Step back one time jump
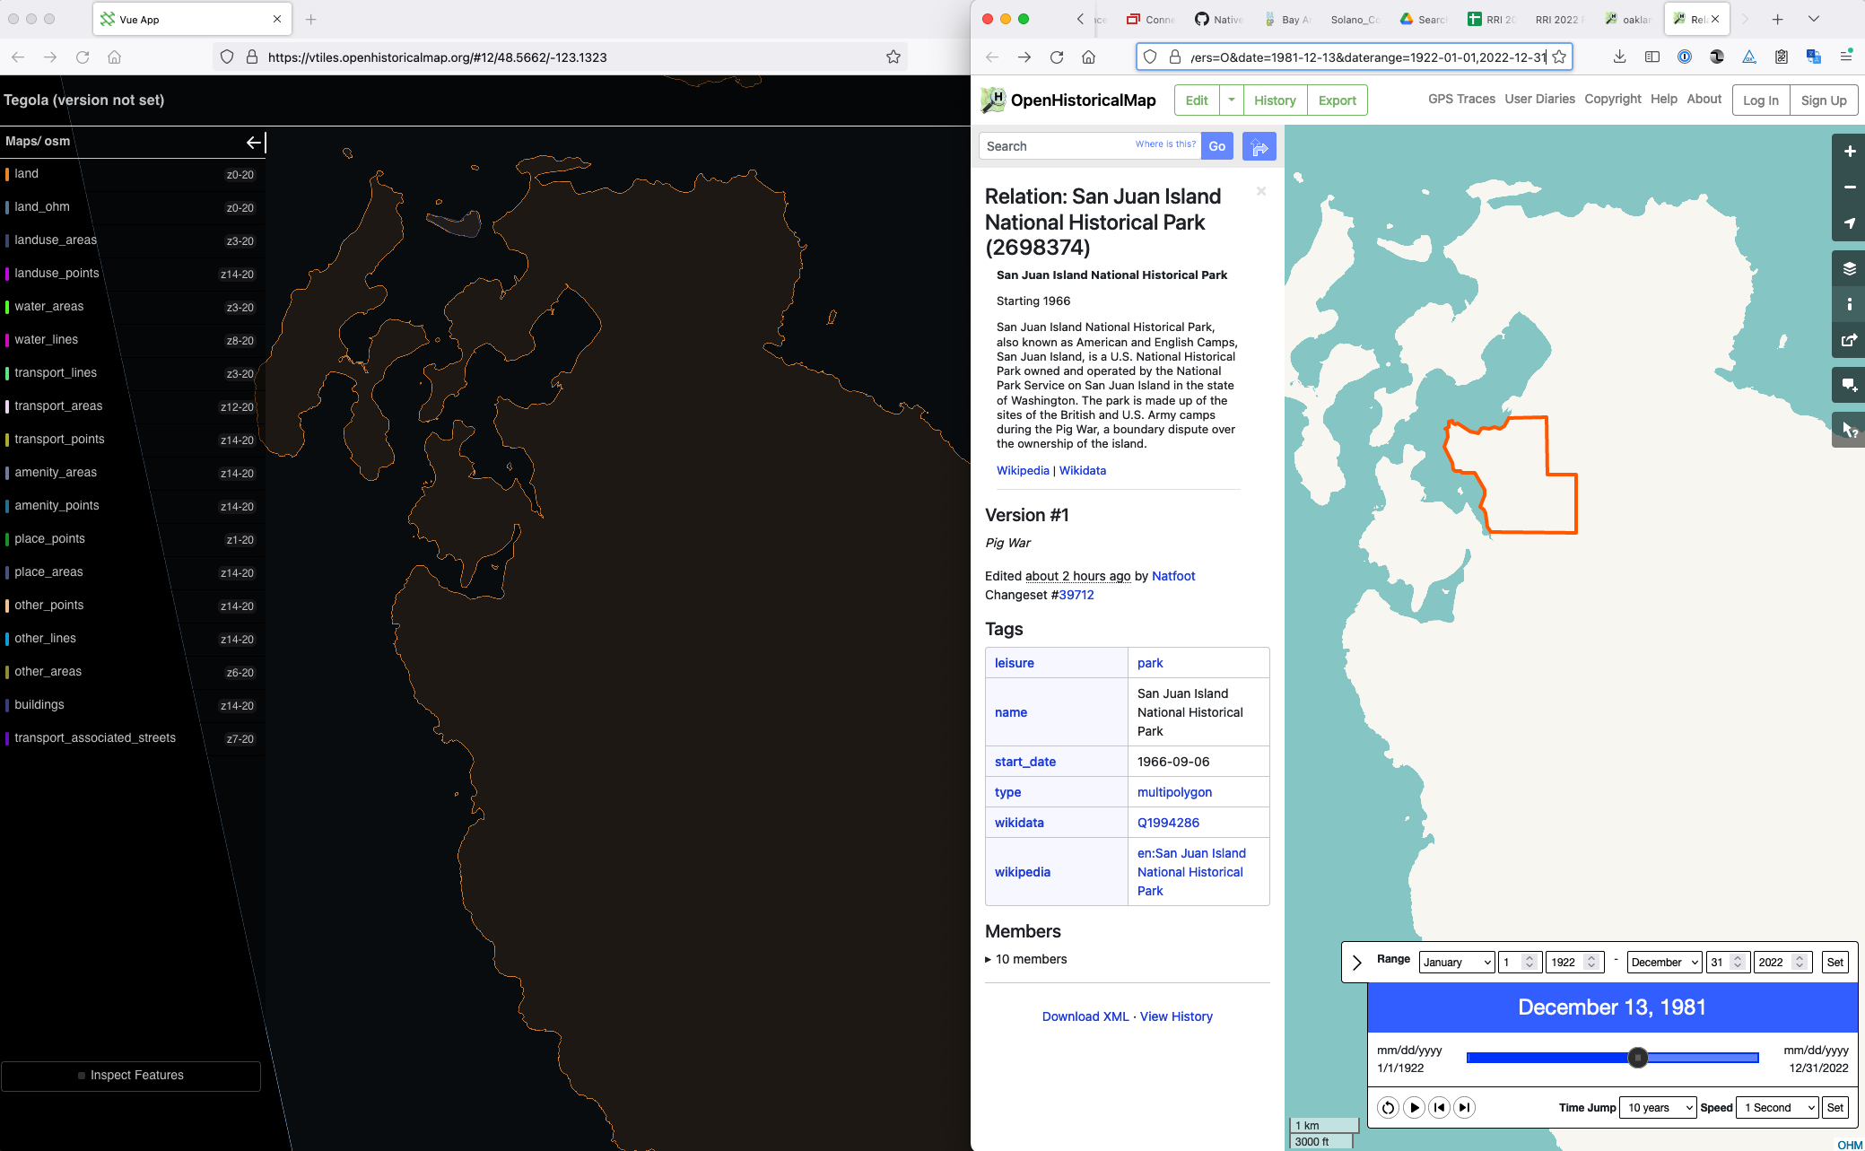 coord(1439,1107)
